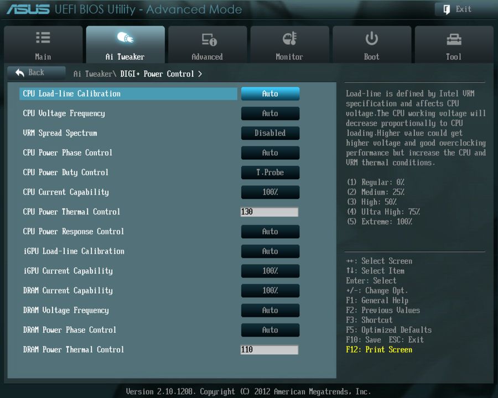498x398 pixels.
Task: Open the Main tab label
Action: (x=43, y=57)
